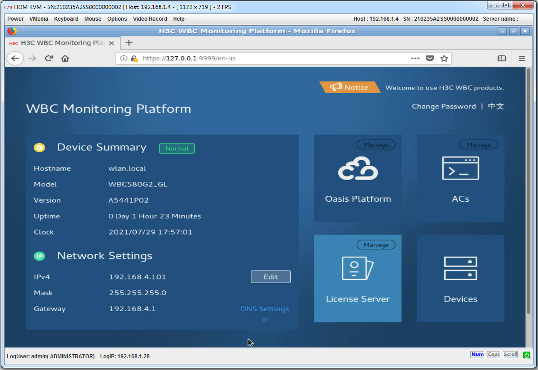Viewport: 538px width, 370px height.
Task: Click the page vertical scrollbar
Action: click(x=529, y=191)
